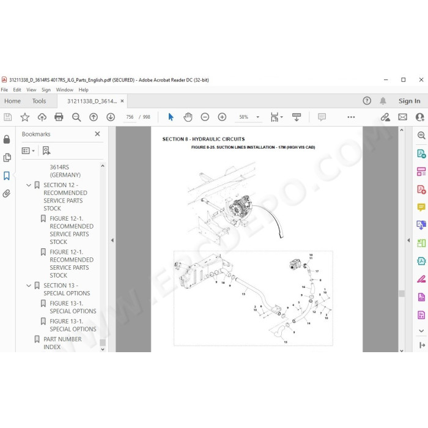The width and height of the screenshot is (428, 428).
Task: Open the Comment tool in sidebar
Action: tap(421, 207)
